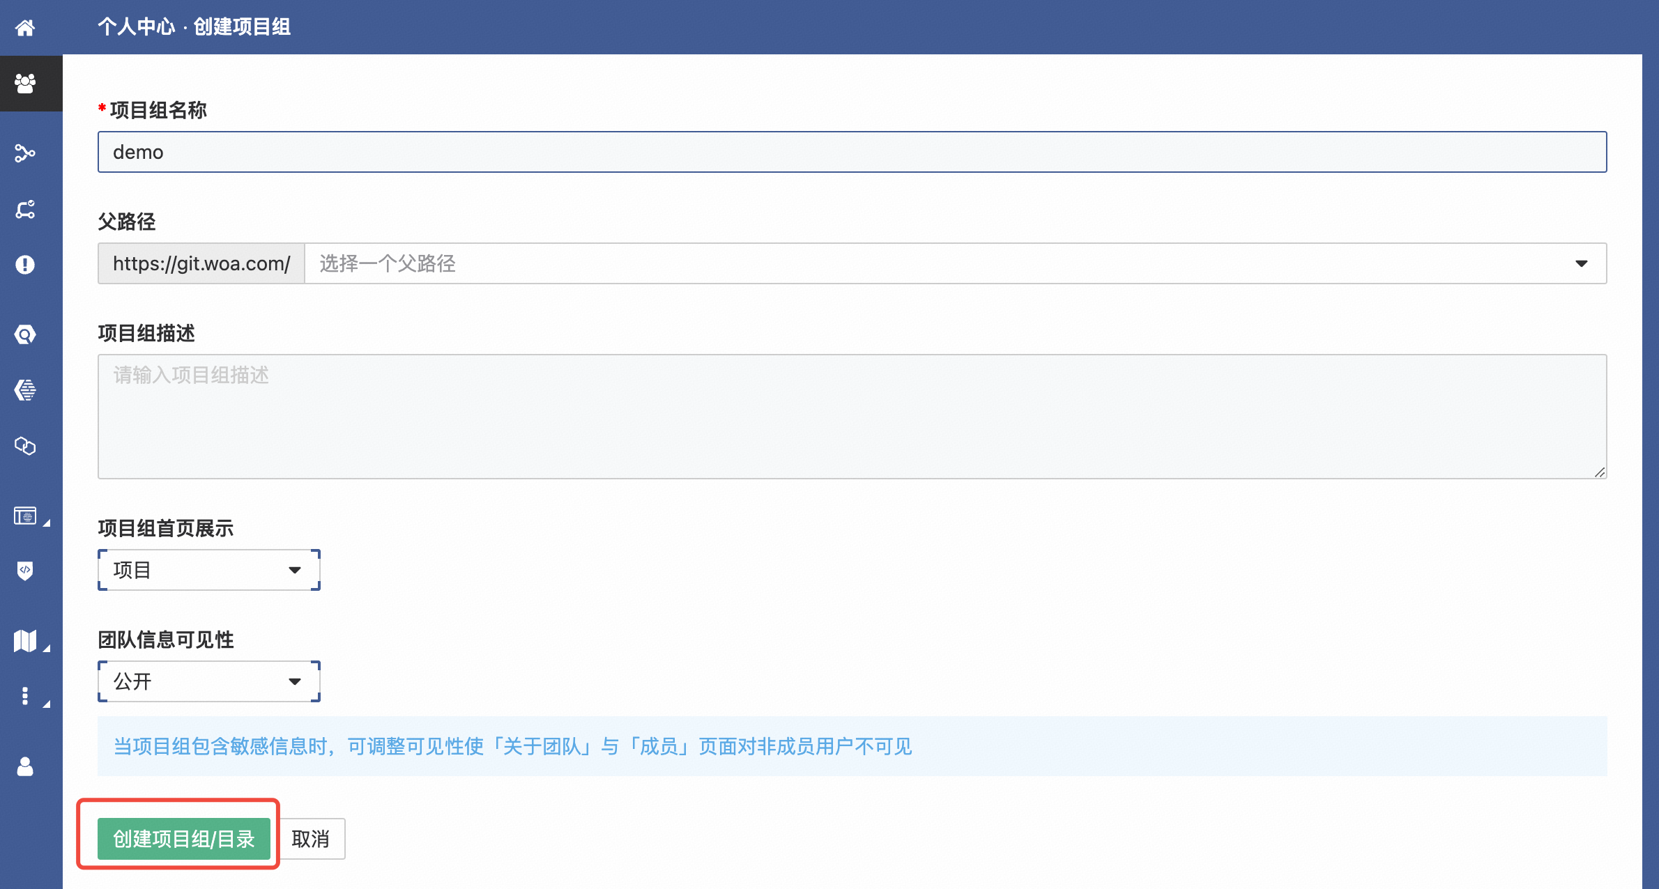The height and width of the screenshot is (889, 1659).
Task: Open the 团队信息可见性 dropdown showing 公开
Action: (208, 681)
